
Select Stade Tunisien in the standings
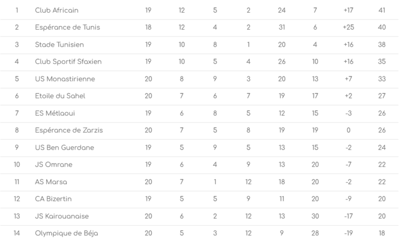59,45
